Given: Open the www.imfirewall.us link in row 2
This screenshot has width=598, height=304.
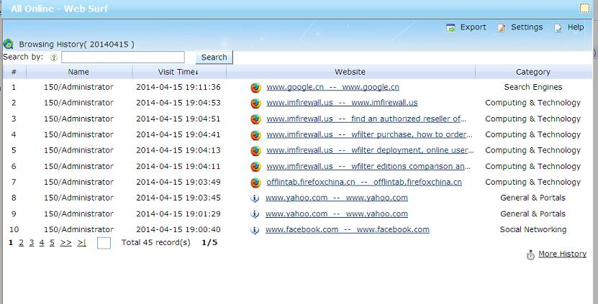Looking at the screenshot, I should (342, 103).
